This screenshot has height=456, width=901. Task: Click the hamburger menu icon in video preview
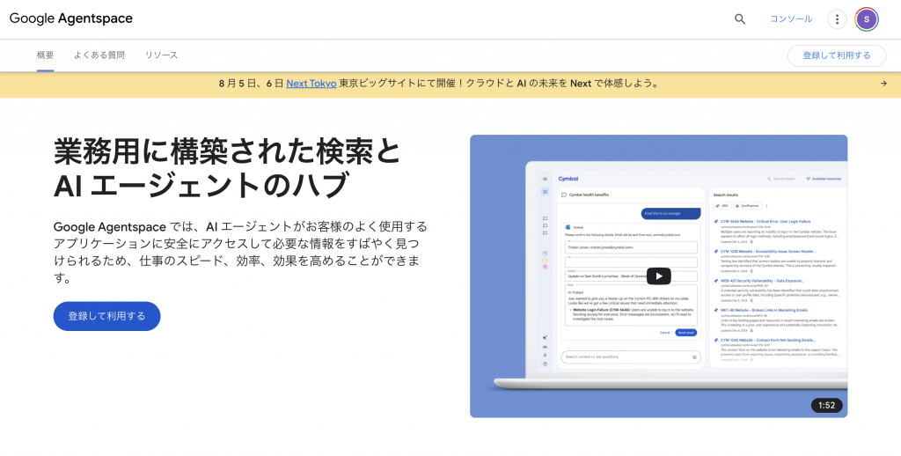click(x=545, y=179)
